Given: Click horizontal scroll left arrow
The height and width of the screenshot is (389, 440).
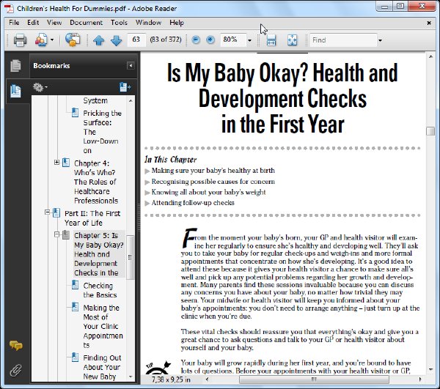Looking at the screenshot, I should (207, 379).
